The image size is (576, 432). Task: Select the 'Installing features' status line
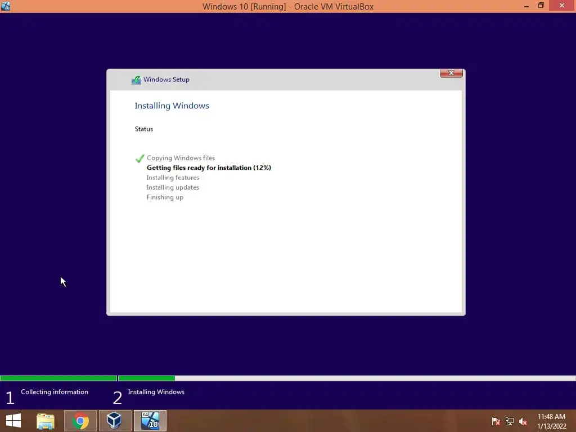click(x=173, y=177)
